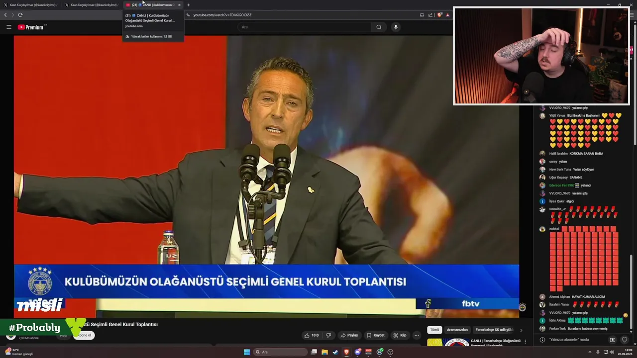
Task: Click the taskbar volume speaker icon
Action: (612, 352)
